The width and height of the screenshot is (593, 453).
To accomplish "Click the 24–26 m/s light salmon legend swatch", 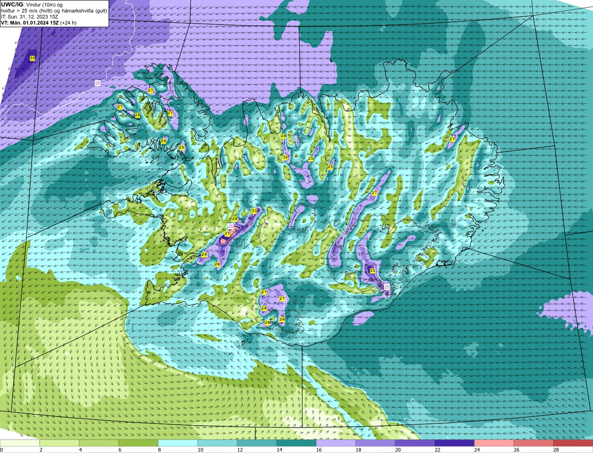I will coord(494,443).
